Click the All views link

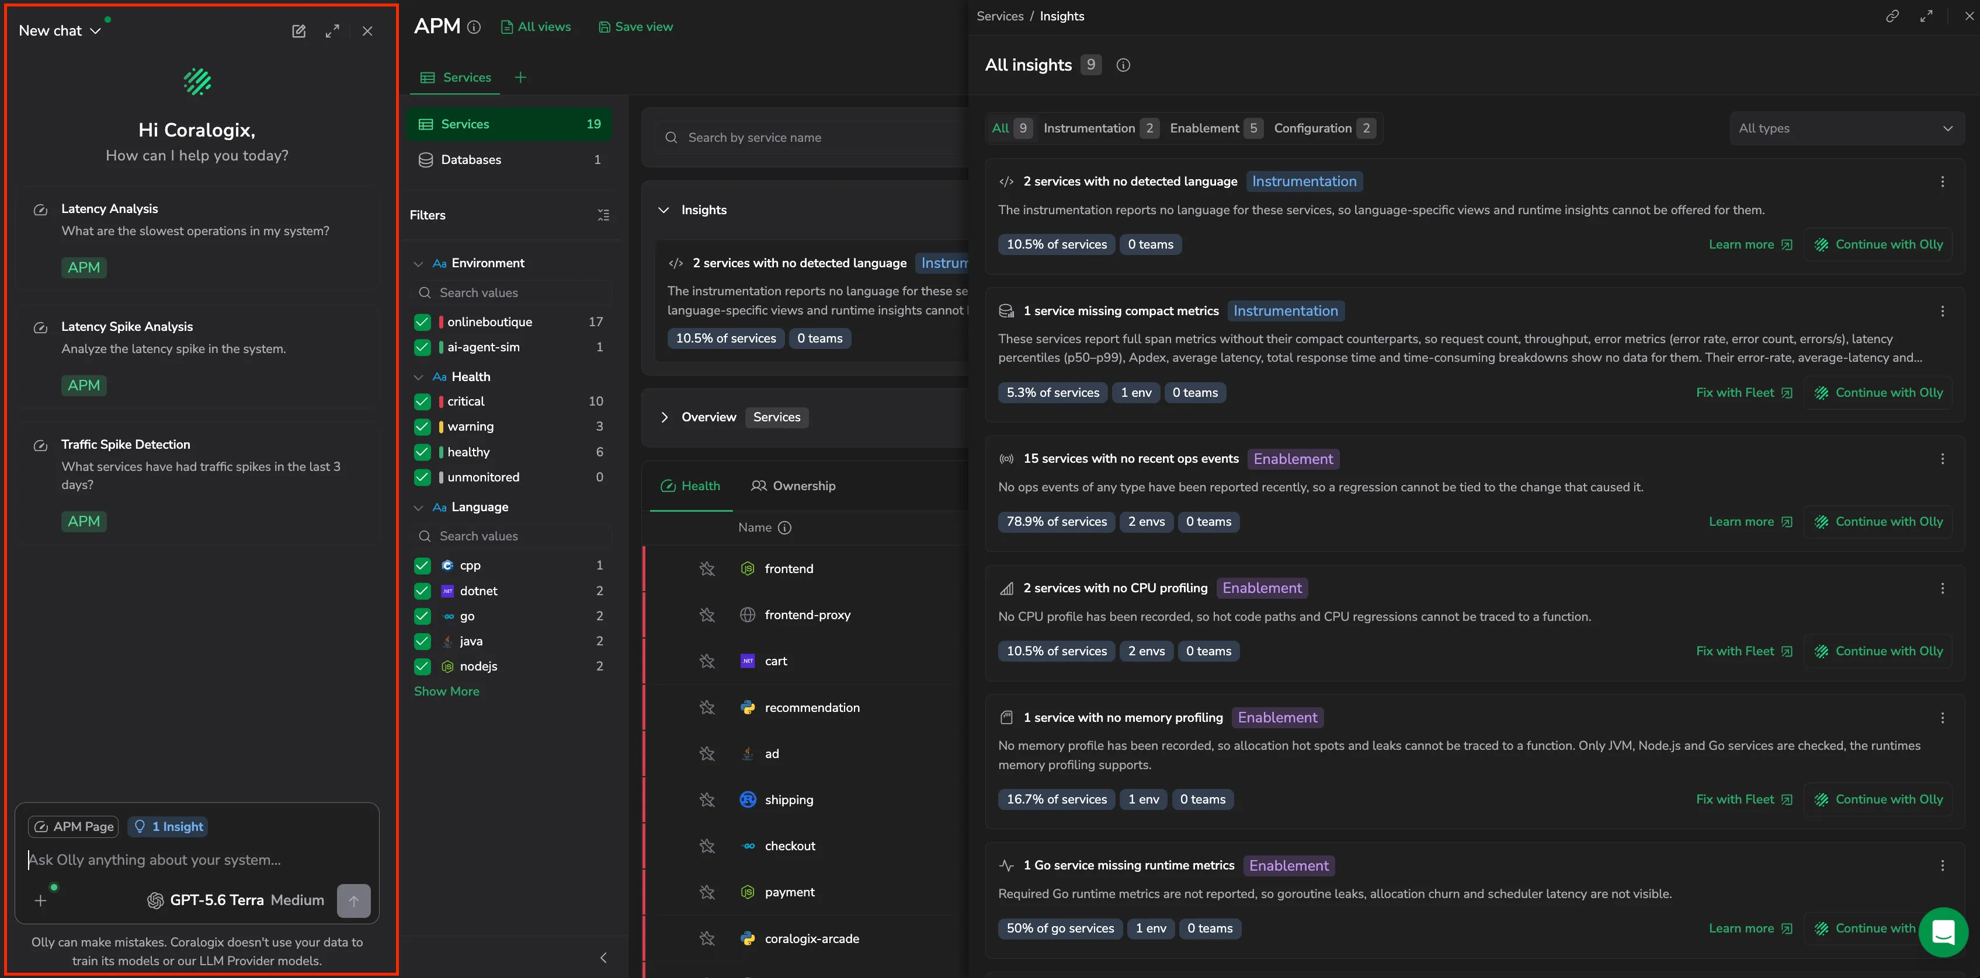tap(536, 27)
